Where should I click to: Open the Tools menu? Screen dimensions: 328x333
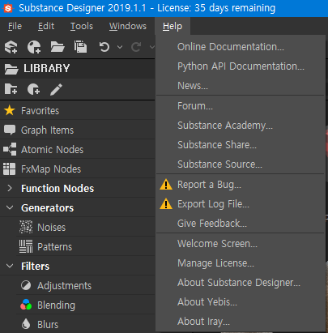click(x=82, y=26)
